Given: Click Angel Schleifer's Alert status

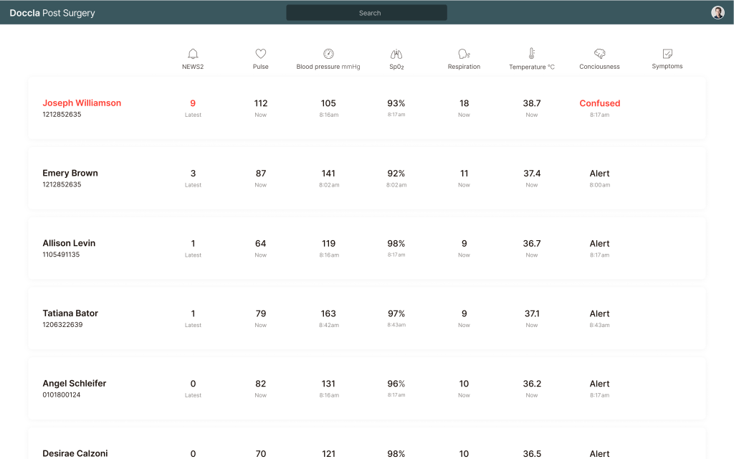Looking at the screenshot, I should [600, 384].
